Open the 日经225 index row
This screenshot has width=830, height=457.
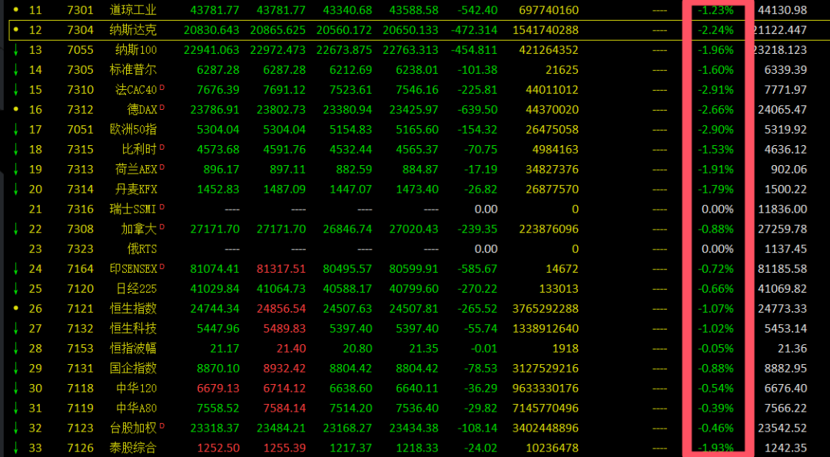pos(135,288)
